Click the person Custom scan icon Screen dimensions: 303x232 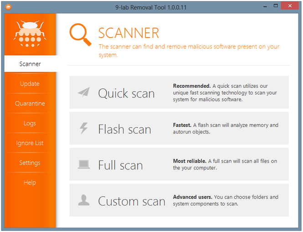tap(84, 200)
